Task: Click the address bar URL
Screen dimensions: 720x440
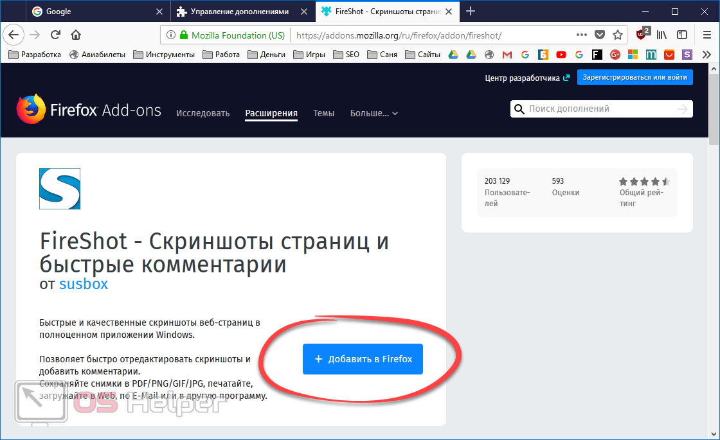Action: coord(399,35)
